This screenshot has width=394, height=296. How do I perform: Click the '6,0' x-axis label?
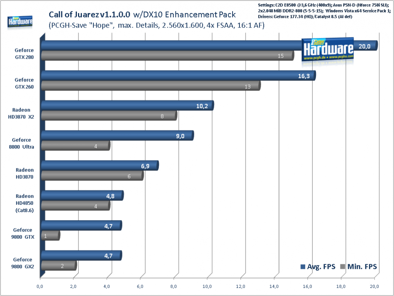point(140,286)
